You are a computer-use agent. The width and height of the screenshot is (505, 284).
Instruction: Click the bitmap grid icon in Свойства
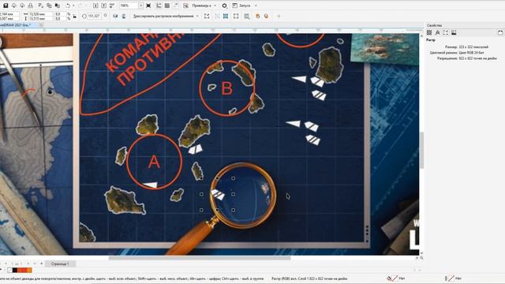click(429, 32)
